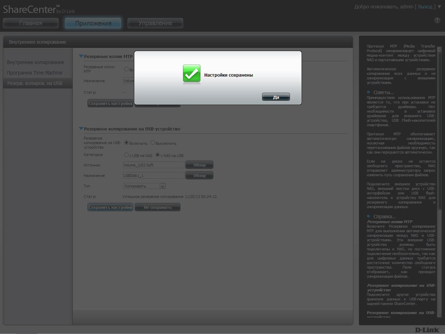445x334 pixels.
Task: Choose the с USB на NAS category
Action: (127, 155)
